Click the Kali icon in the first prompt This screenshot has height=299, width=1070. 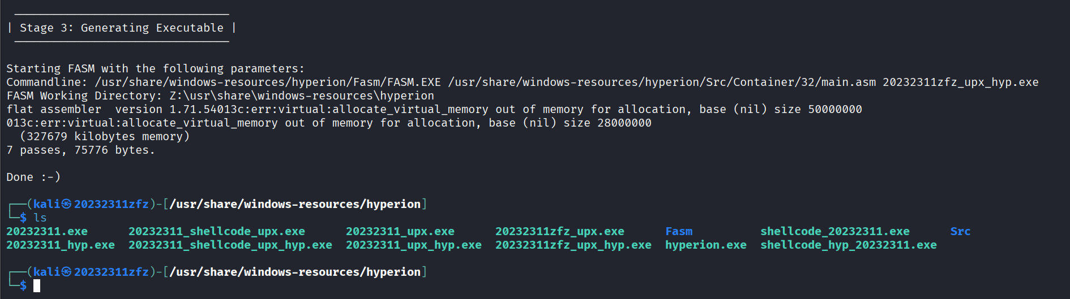(67, 204)
